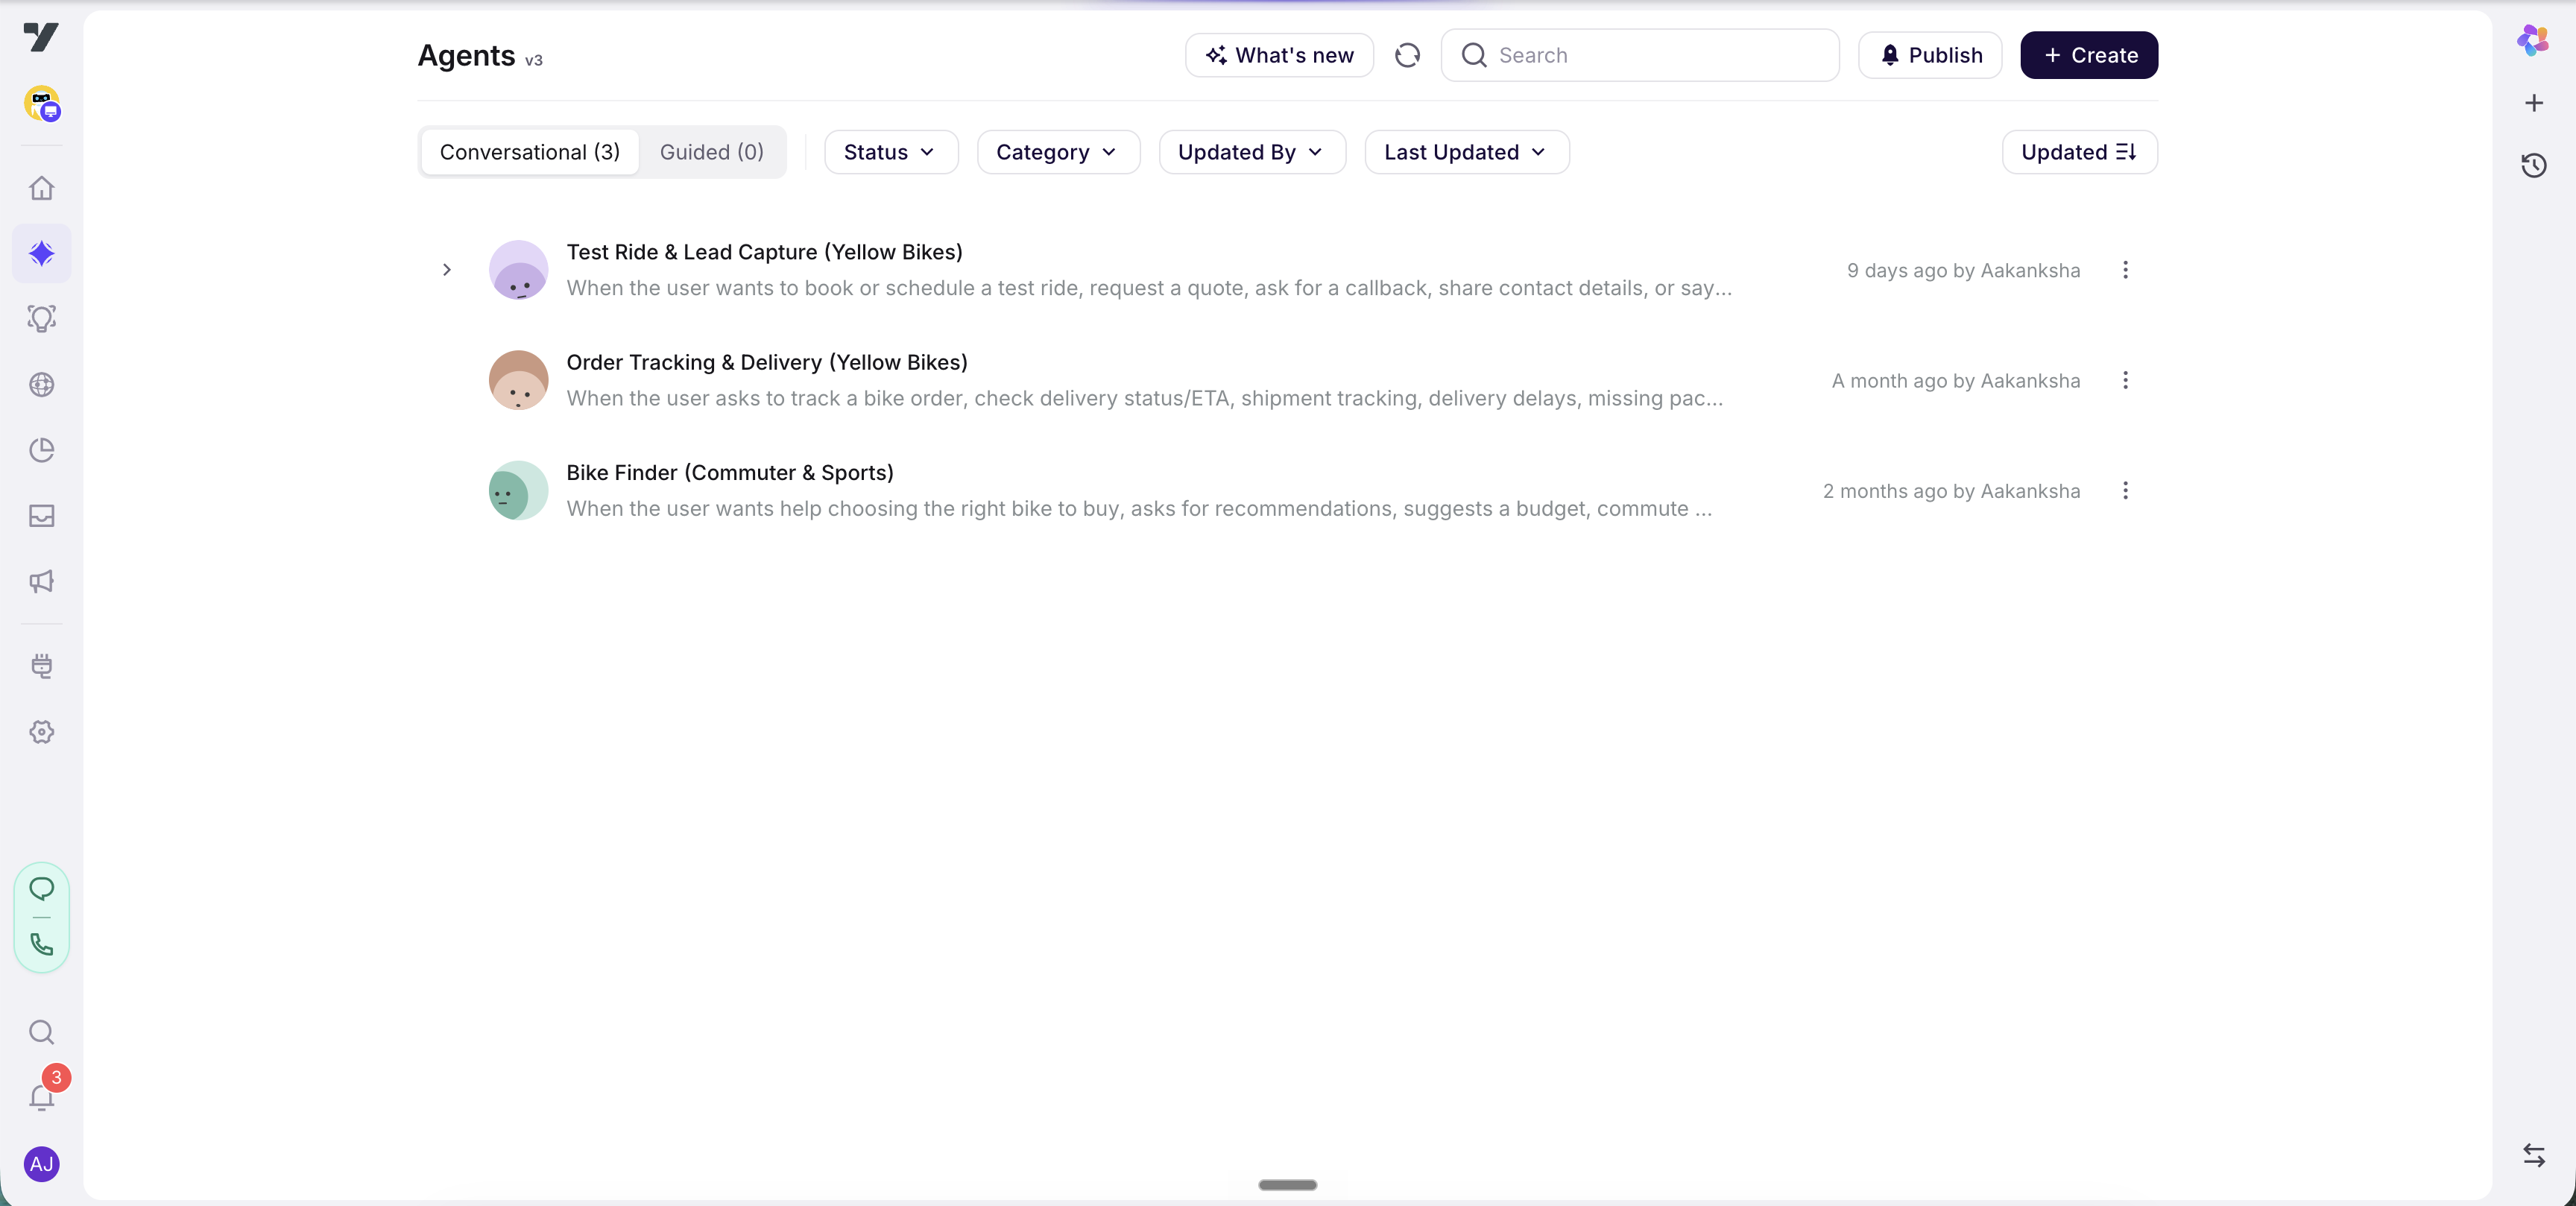Click the bottom horizontal drag handle
The image size is (2576, 1206).
(x=1287, y=1185)
